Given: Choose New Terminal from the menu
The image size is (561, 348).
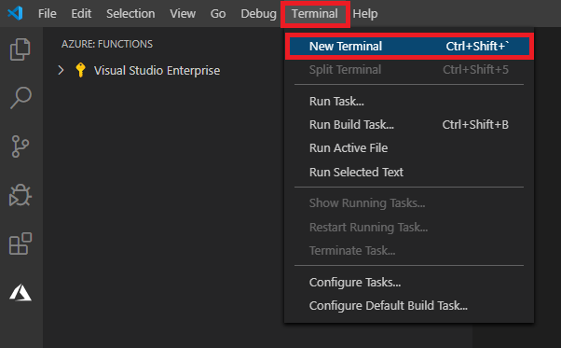Looking at the screenshot, I should [x=409, y=47].
